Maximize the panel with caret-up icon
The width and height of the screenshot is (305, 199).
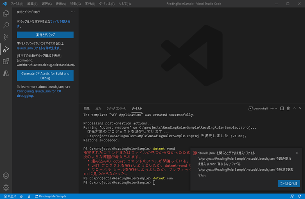(x=295, y=108)
